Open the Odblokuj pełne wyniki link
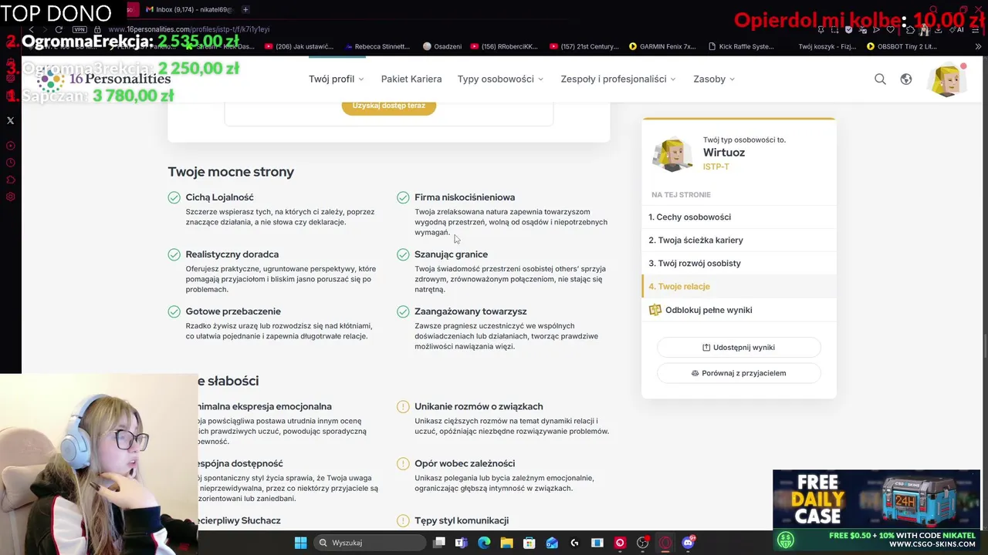 709,310
